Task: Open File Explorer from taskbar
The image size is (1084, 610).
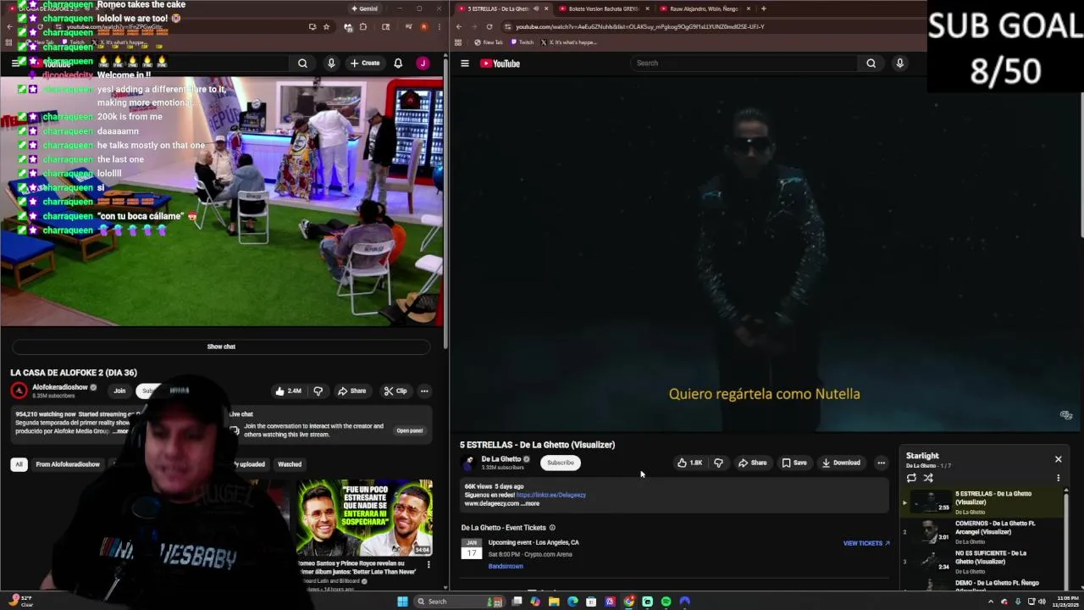Action: click(554, 602)
